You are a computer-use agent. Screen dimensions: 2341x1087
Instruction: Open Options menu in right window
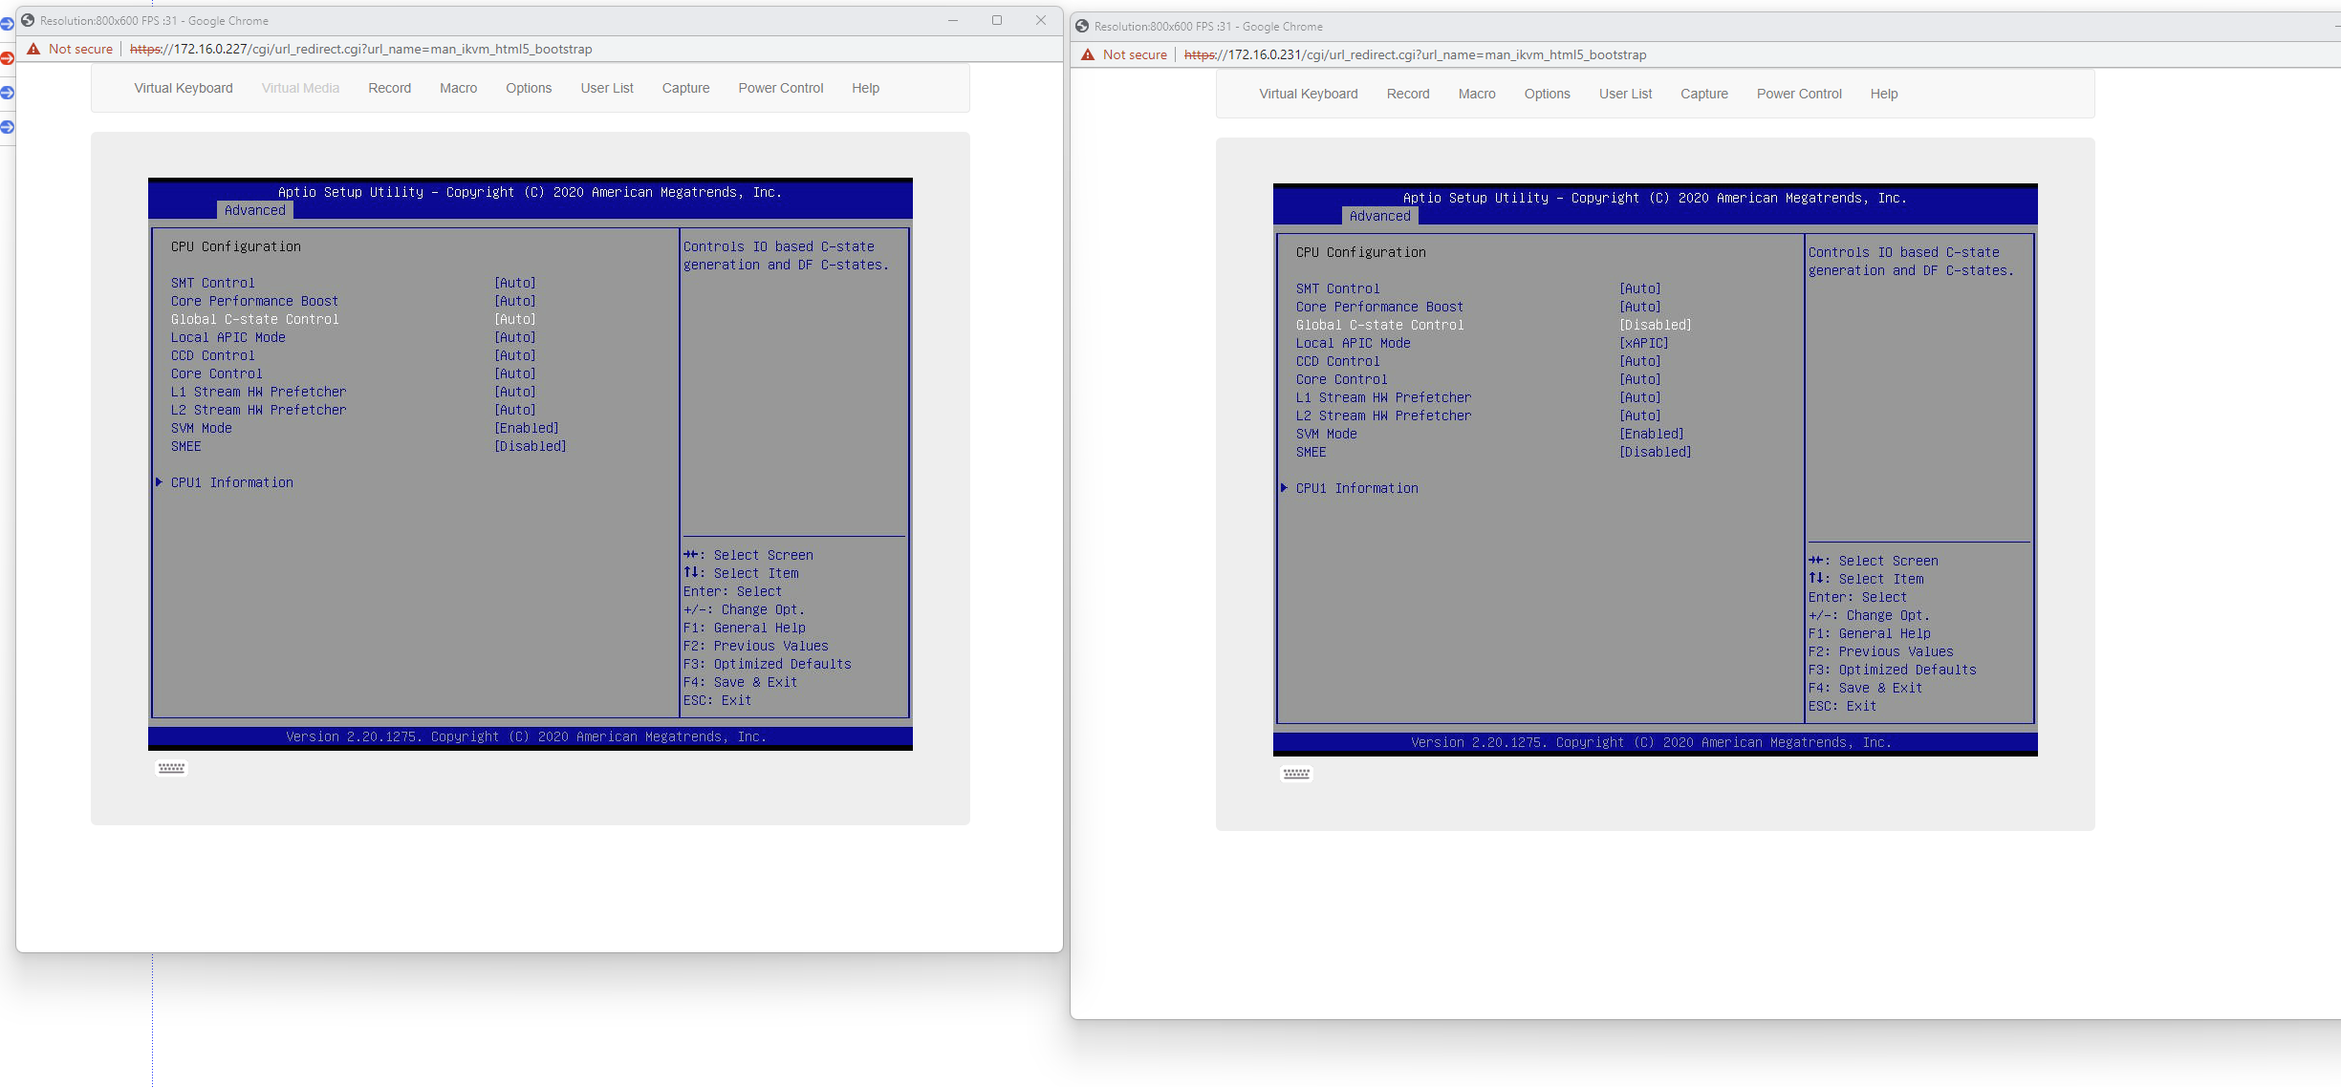point(1548,94)
